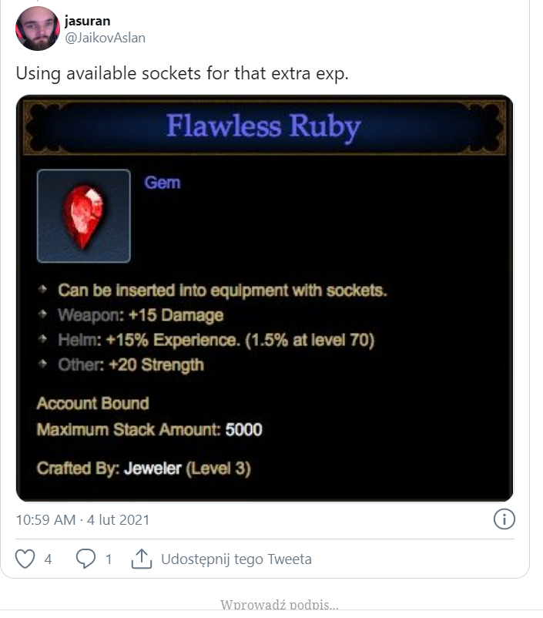Click the Crafted By: Jeweler line
543x618 pixels.
143,468
